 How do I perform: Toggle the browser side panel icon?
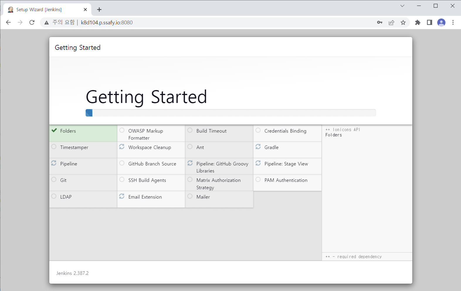point(430,22)
